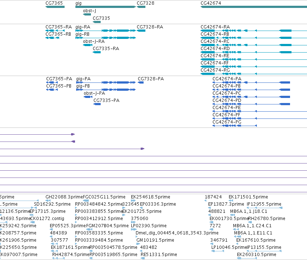The image size is (307, 260).
Task: Select Dmel_dig_004454_0618_3543.3prime feature
Action: tap(137, 237)
